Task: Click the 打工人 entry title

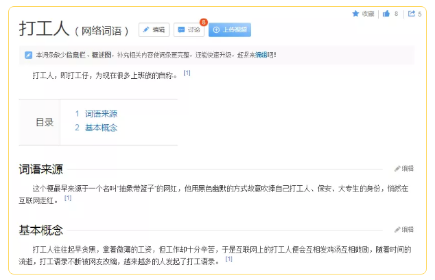Action: [45, 30]
